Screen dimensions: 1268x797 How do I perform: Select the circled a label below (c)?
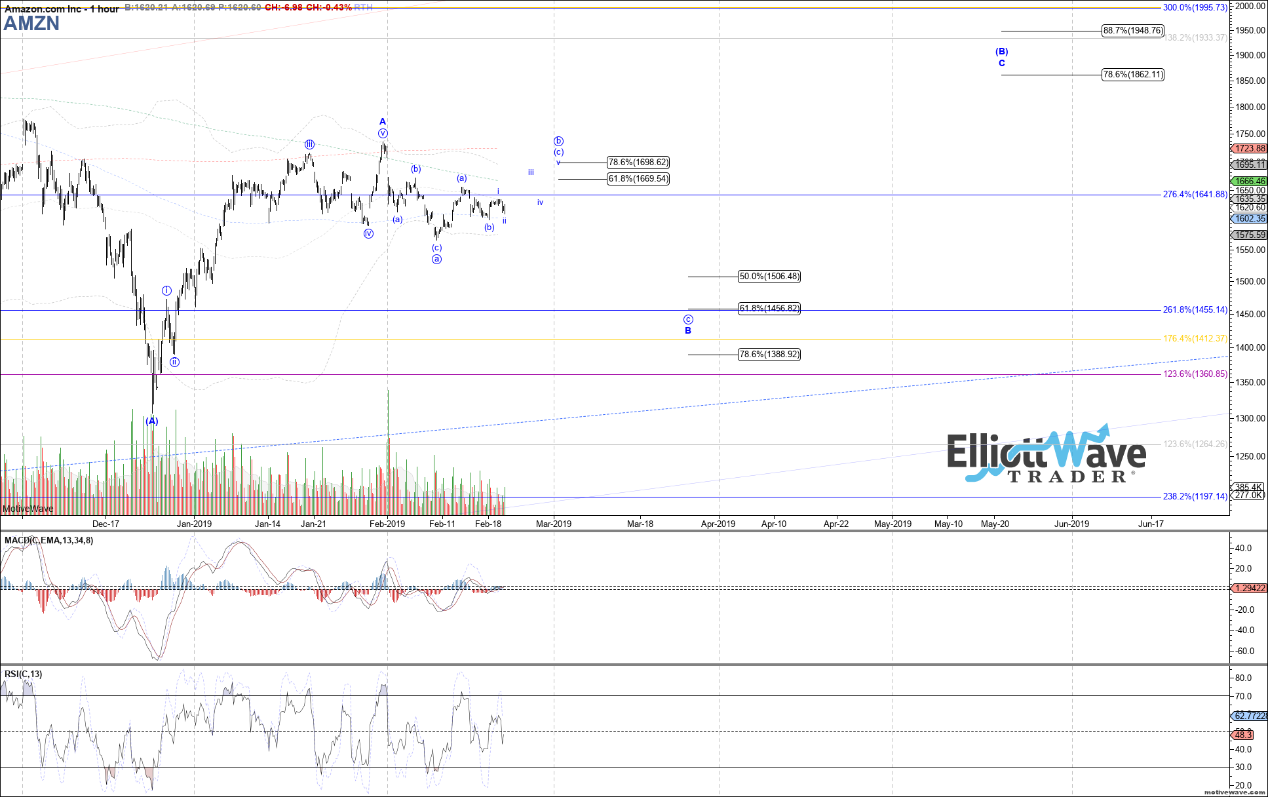[436, 260]
